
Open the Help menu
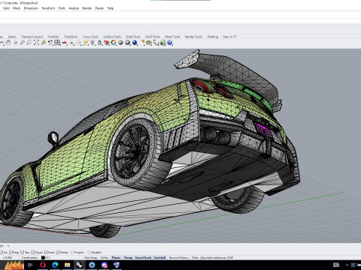111,8
